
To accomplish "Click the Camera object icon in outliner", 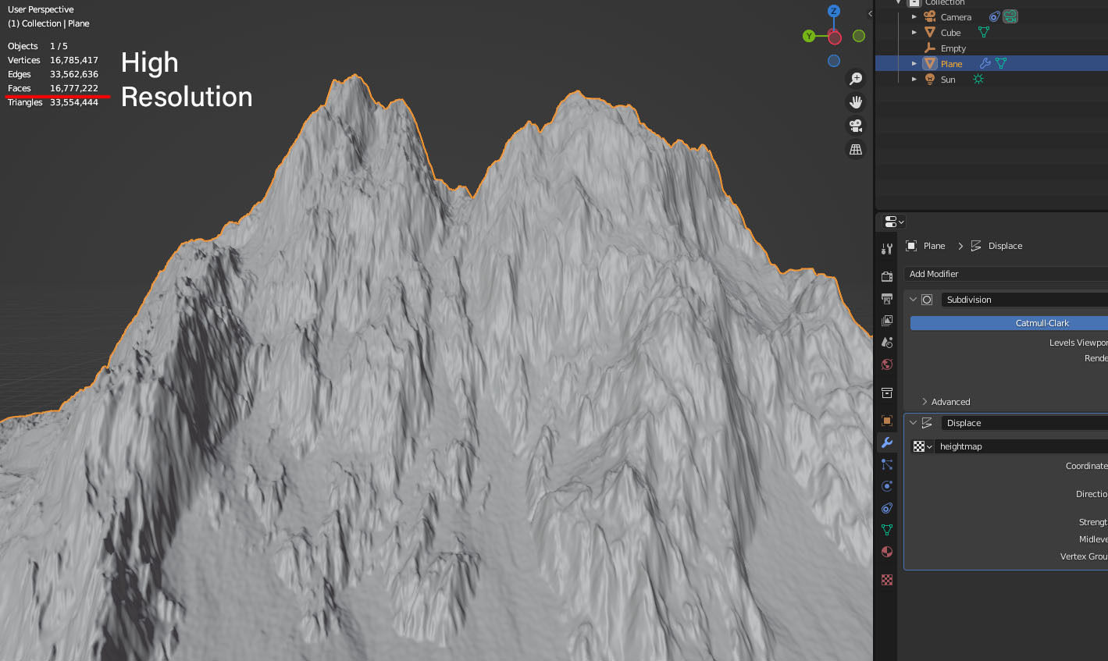I will [930, 16].
